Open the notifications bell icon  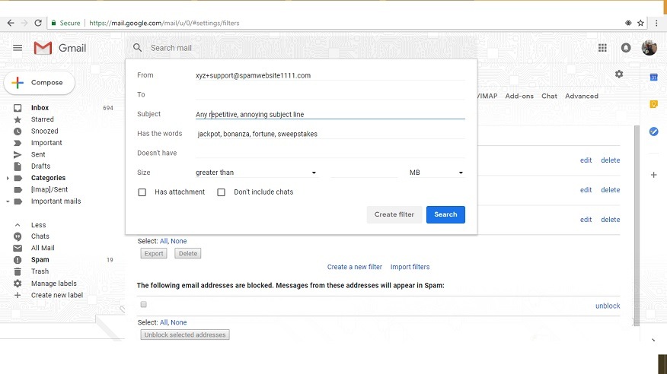tap(626, 48)
